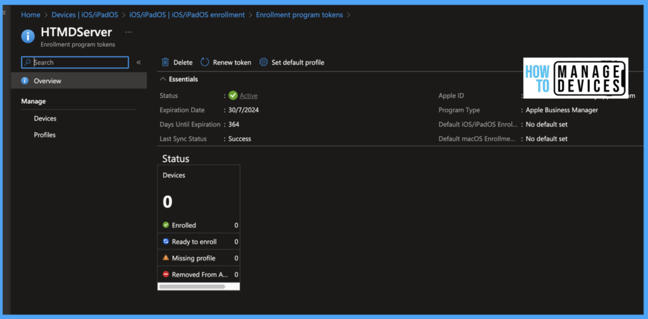Click the Apple ID label
Viewport: 648px width, 319px height.
coord(451,96)
